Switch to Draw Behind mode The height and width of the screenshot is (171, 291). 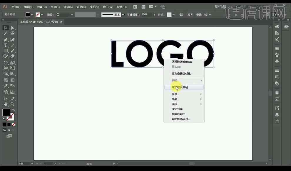9,130
